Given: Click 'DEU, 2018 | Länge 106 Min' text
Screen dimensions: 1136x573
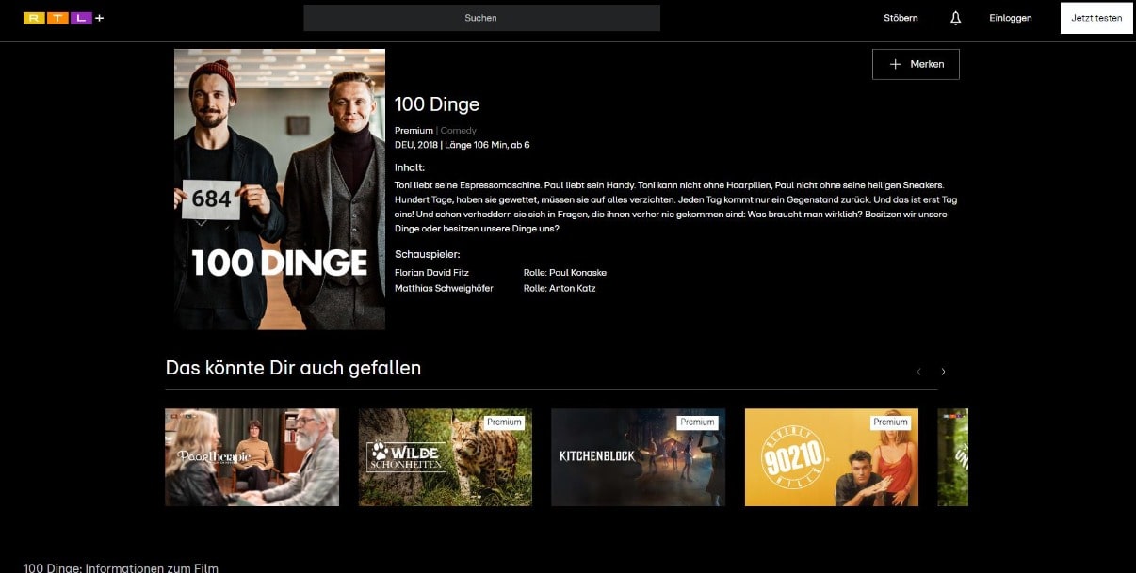Looking at the screenshot, I should point(452,145).
